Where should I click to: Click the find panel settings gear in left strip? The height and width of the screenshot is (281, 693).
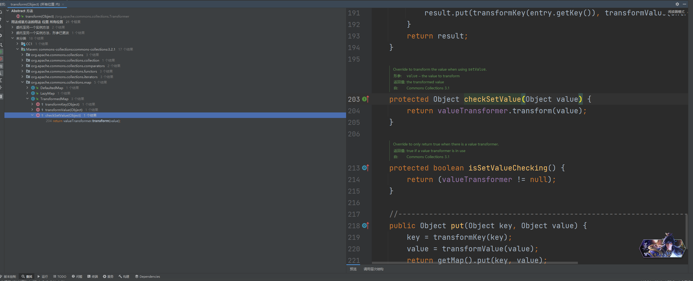1,35
